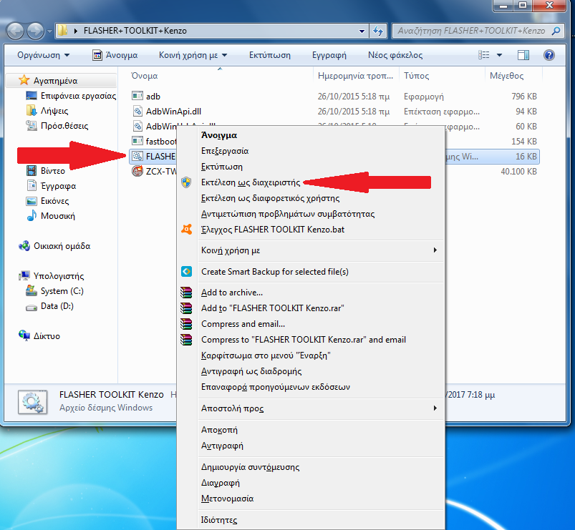Click the Avast icon beside Έλεγχος FLASHER TOOLKIT
The width and height of the screenshot is (575, 530).
(186, 230)
